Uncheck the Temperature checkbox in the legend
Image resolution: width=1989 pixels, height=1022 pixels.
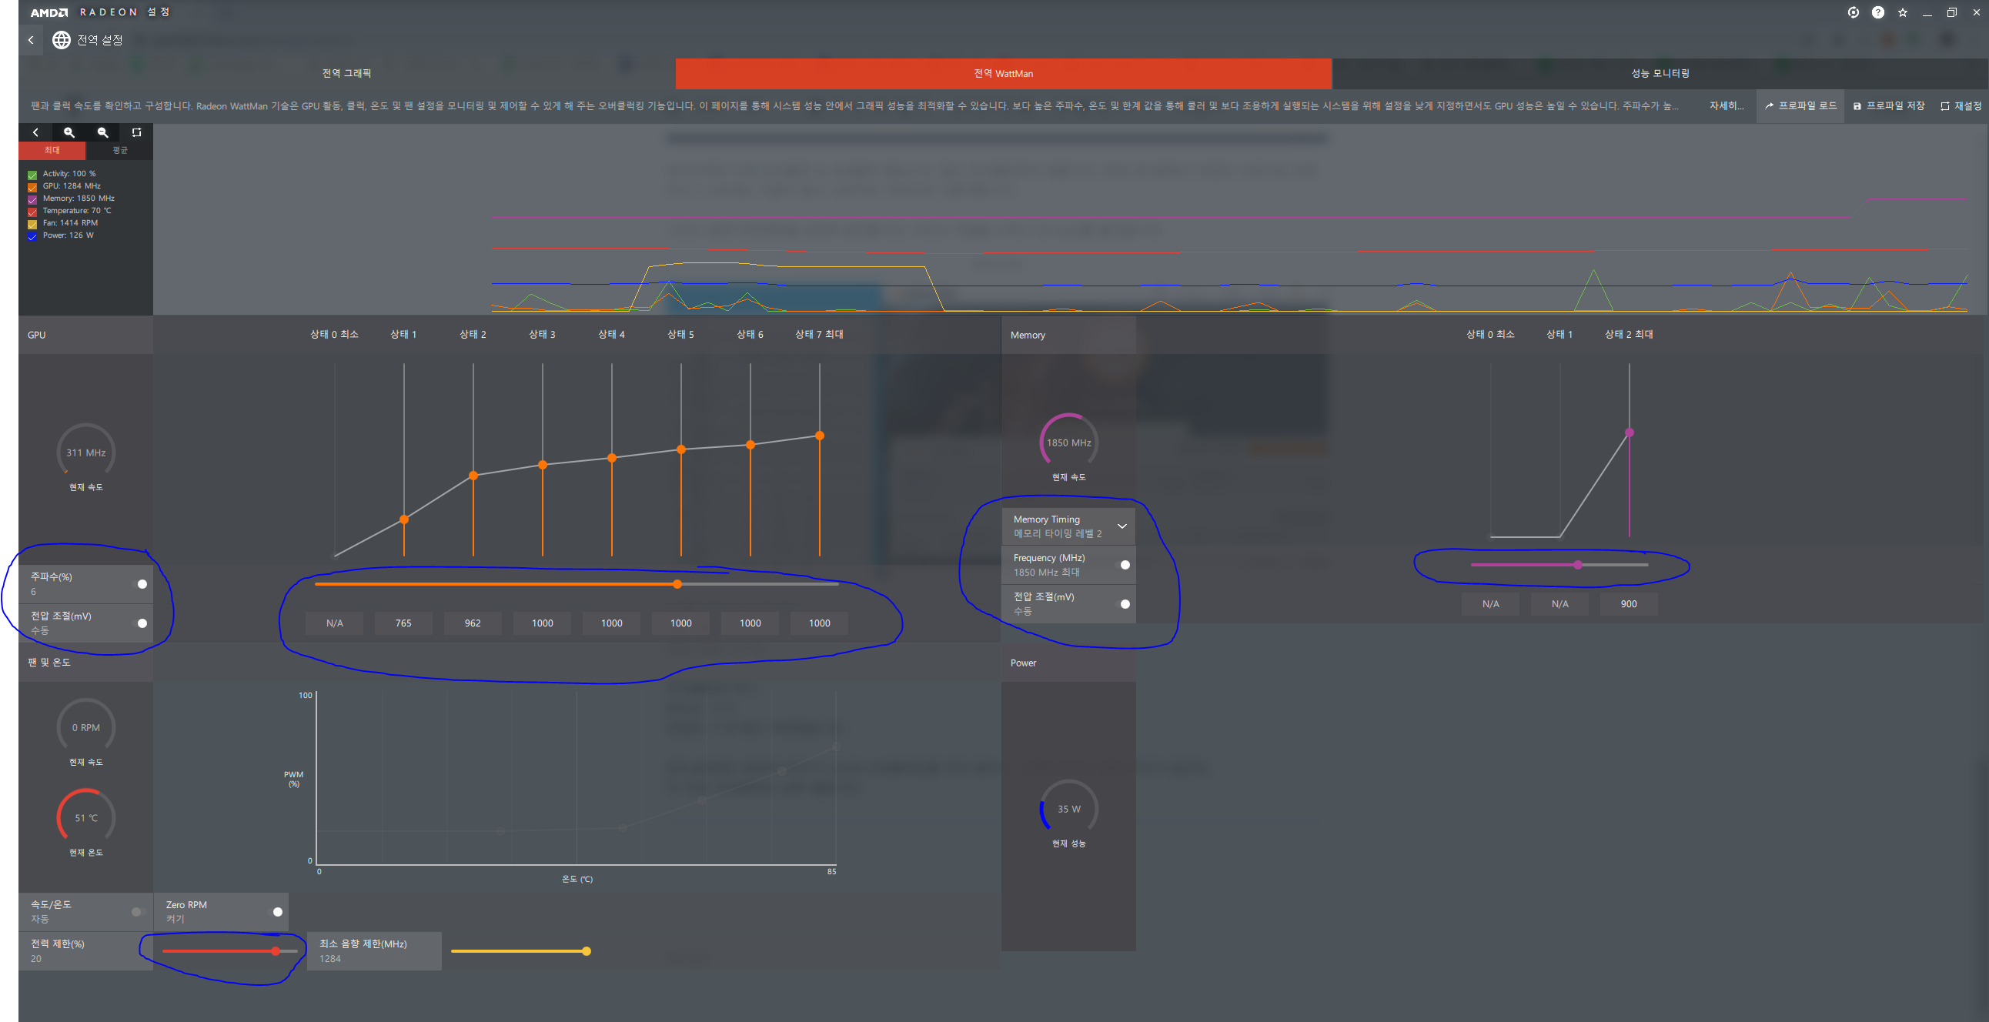point(32,212)
